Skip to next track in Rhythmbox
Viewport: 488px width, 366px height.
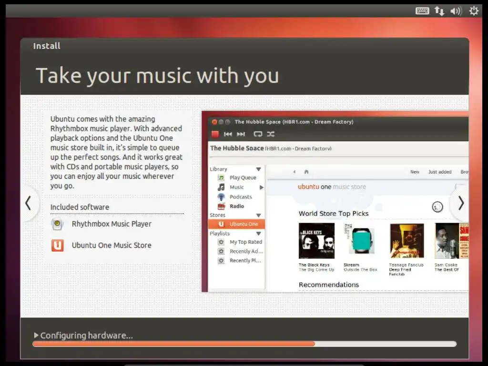(241, 134)
